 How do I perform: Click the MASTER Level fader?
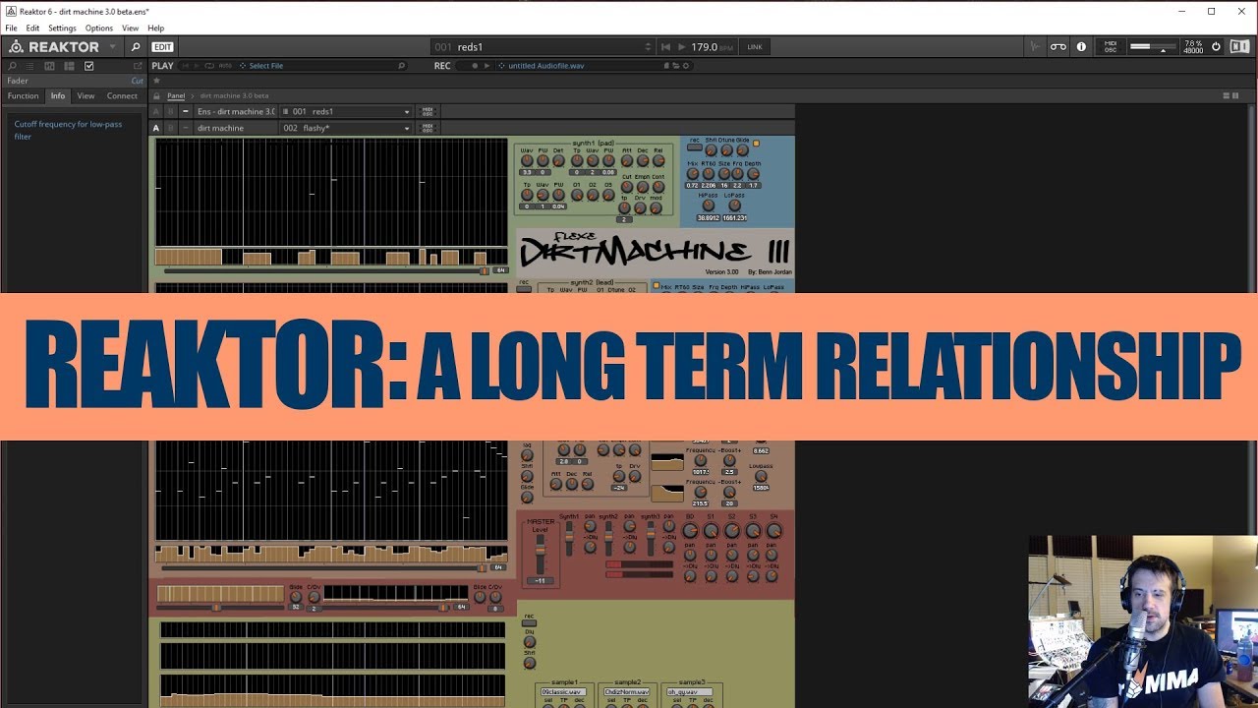pyautogui.click(x=539, y=559)
